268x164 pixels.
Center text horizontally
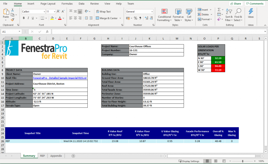tap(75, 18)
